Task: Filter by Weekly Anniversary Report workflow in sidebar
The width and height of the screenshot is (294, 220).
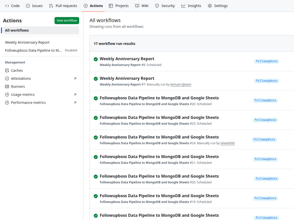Action: [27, 43]
